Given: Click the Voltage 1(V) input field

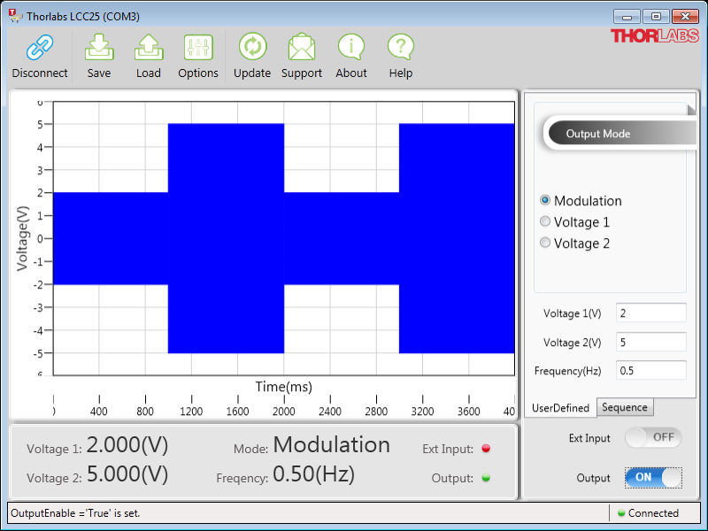Looking at the screenshot, I should (650, 313).
